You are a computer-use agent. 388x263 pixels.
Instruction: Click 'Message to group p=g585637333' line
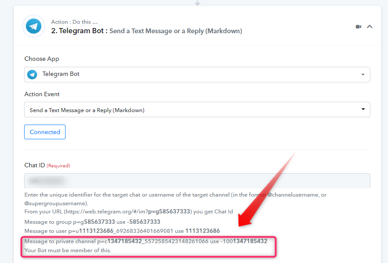[x=92, y=222]
